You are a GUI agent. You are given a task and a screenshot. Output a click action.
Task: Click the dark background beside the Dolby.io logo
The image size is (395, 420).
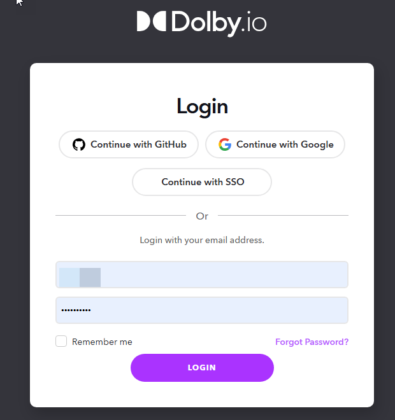click(x=331, y=25)
